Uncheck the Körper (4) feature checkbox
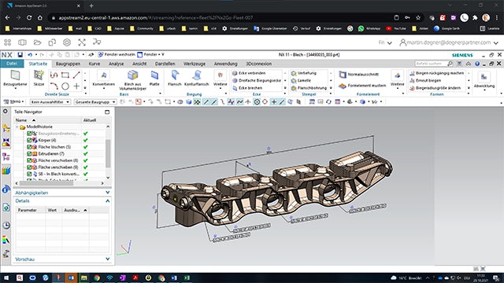 [29, 140]
